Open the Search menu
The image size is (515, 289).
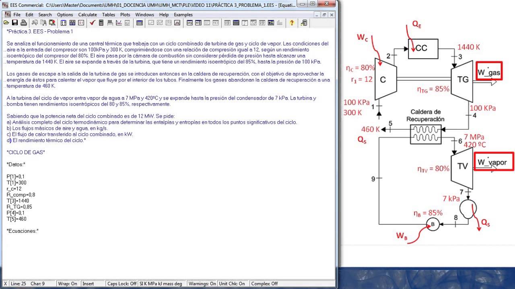(x=45, y=14)
